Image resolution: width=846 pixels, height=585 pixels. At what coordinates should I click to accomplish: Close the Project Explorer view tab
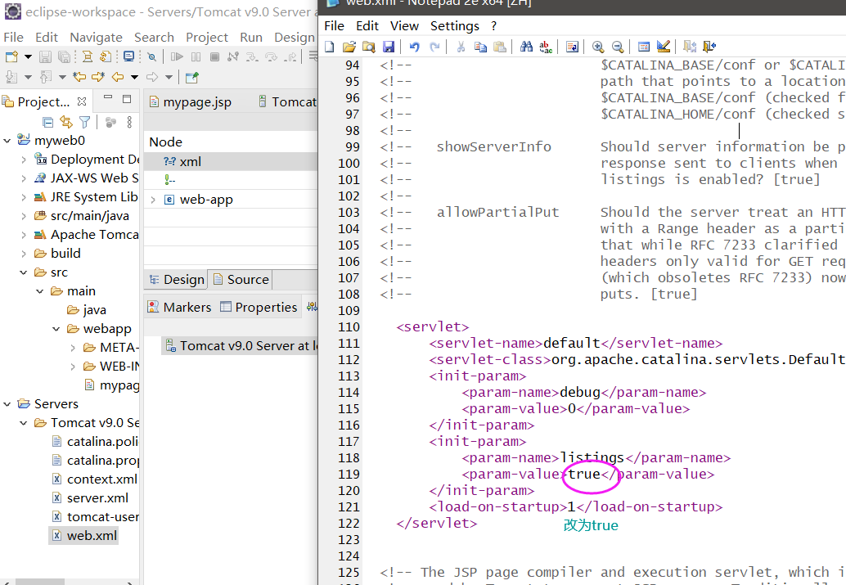click(82, 101)
